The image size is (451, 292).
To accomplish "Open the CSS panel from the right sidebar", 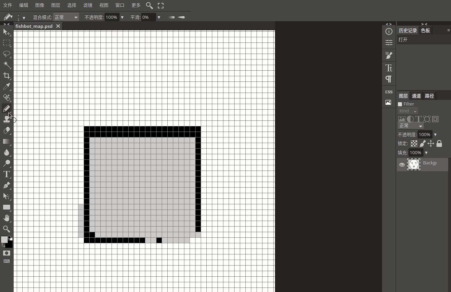I will (x=389, y=92).
